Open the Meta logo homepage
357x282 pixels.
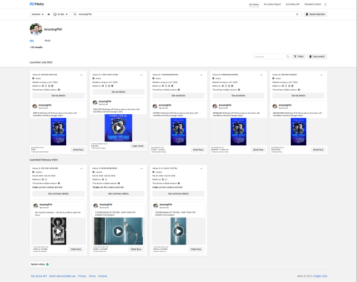(x=36, y=4)
